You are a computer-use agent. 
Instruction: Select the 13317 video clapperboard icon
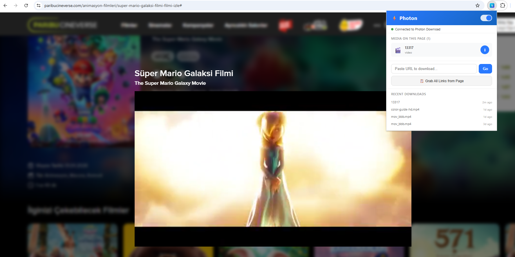(x=398, y=50)
